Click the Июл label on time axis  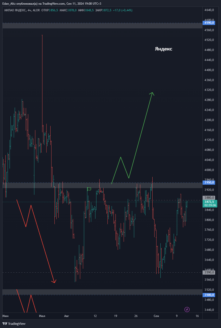pos(42,316)
